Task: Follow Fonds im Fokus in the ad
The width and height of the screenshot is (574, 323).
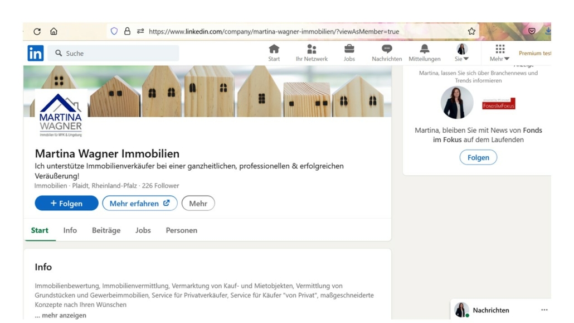Action: [x=478, y=158]
